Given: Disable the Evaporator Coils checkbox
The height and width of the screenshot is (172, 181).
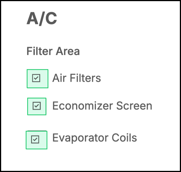Looking at the screenshot, I should point(35,139).
